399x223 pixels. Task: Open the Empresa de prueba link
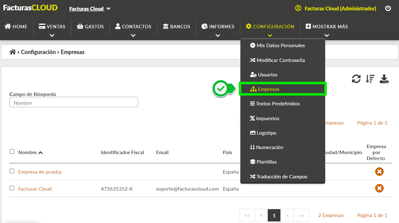40,172
